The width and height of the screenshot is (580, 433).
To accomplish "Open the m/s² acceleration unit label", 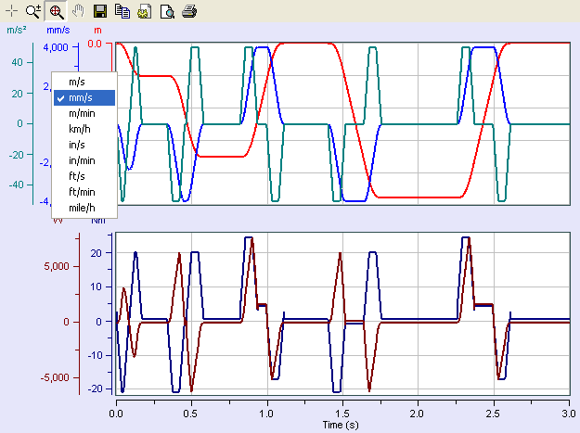I will point(16,31).
